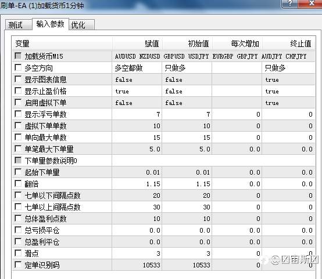Change 显示止盈价格 assigned value true
The height and width of the screenshot is (279, 322).
click(x=137, y=91)
